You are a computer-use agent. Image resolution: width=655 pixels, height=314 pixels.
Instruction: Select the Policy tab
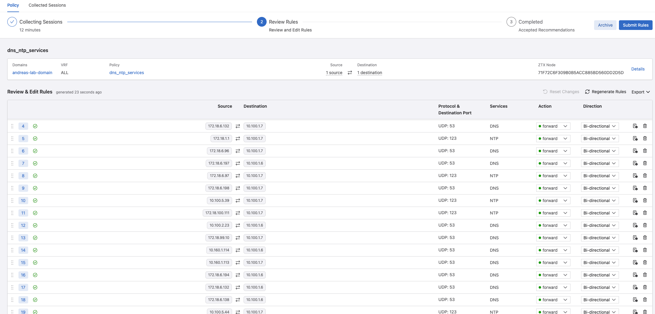13,5
